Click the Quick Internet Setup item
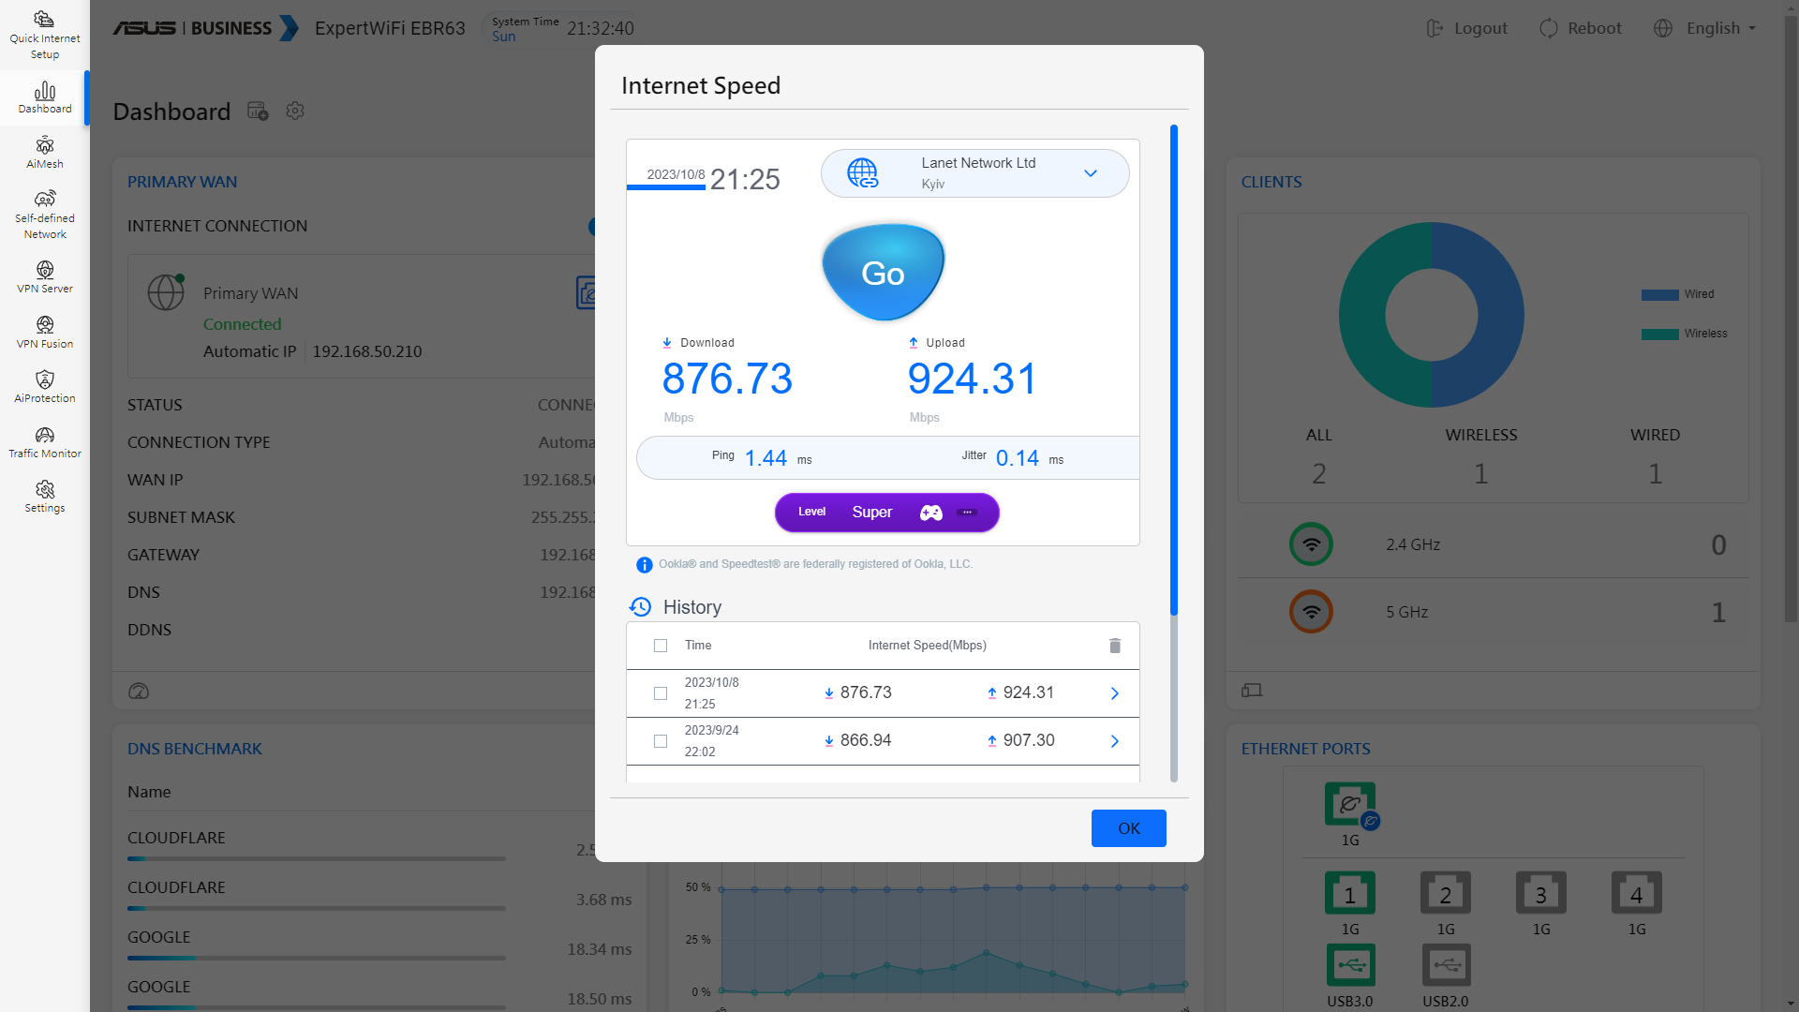The image size is (1799, 1012). [x=44, y=35]
